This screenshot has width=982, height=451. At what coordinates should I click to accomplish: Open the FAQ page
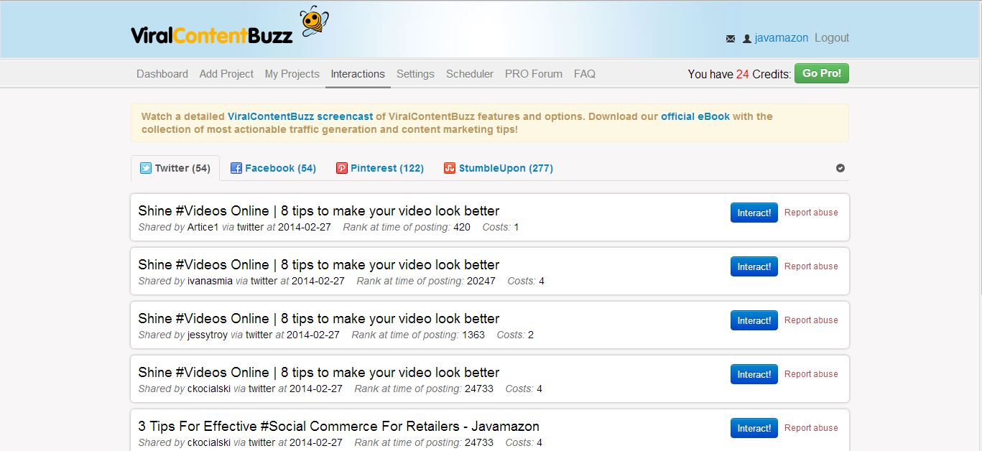pos(585,74)
